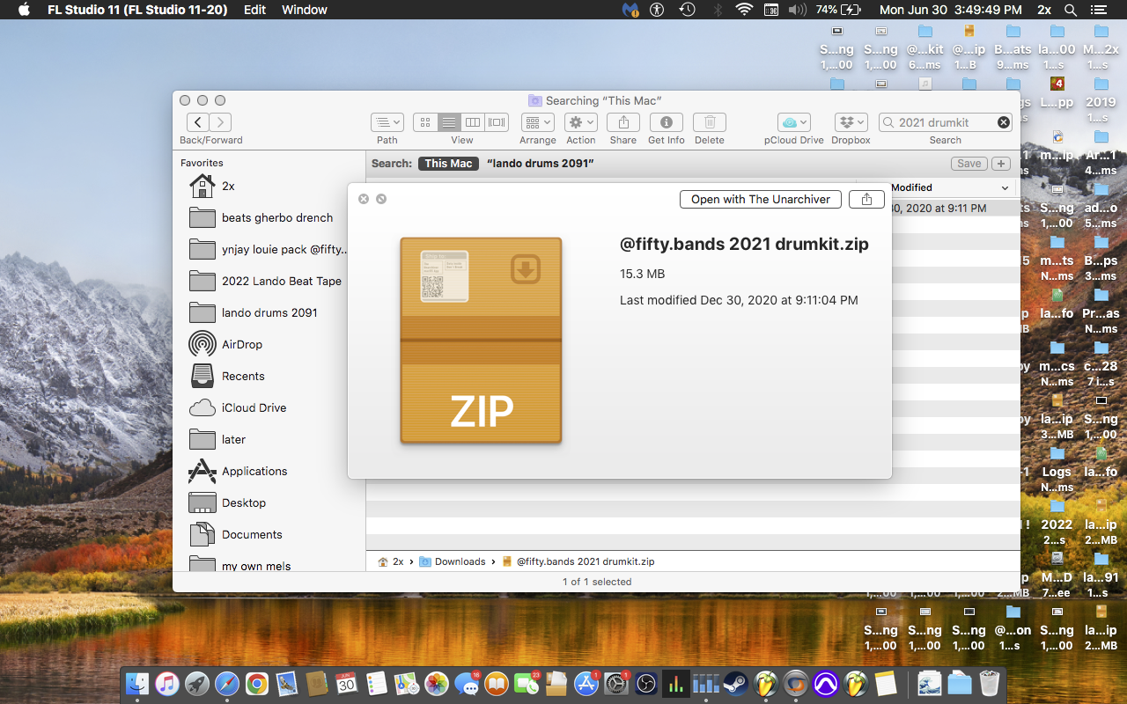This screenshot has width=1127, height=704.
Task: Open the Trash in the Dock
Action: click(x=990, y=683)
